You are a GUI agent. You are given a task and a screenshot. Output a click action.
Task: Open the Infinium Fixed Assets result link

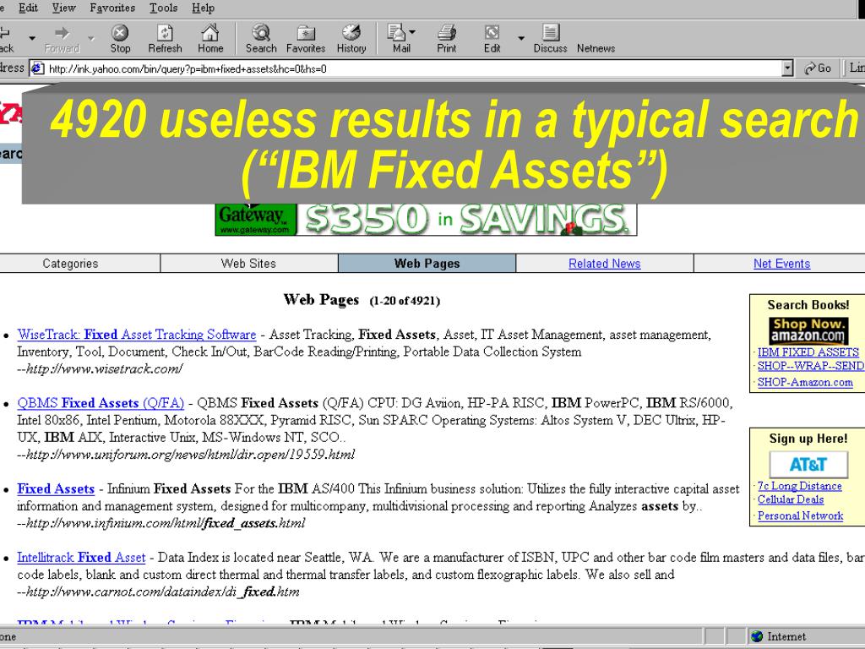(x=56, y=489)
